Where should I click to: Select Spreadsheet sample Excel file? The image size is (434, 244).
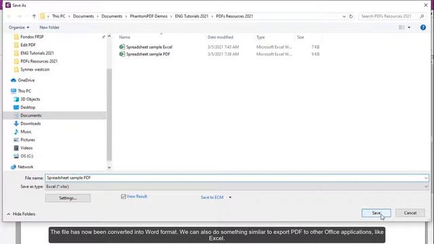149,47
